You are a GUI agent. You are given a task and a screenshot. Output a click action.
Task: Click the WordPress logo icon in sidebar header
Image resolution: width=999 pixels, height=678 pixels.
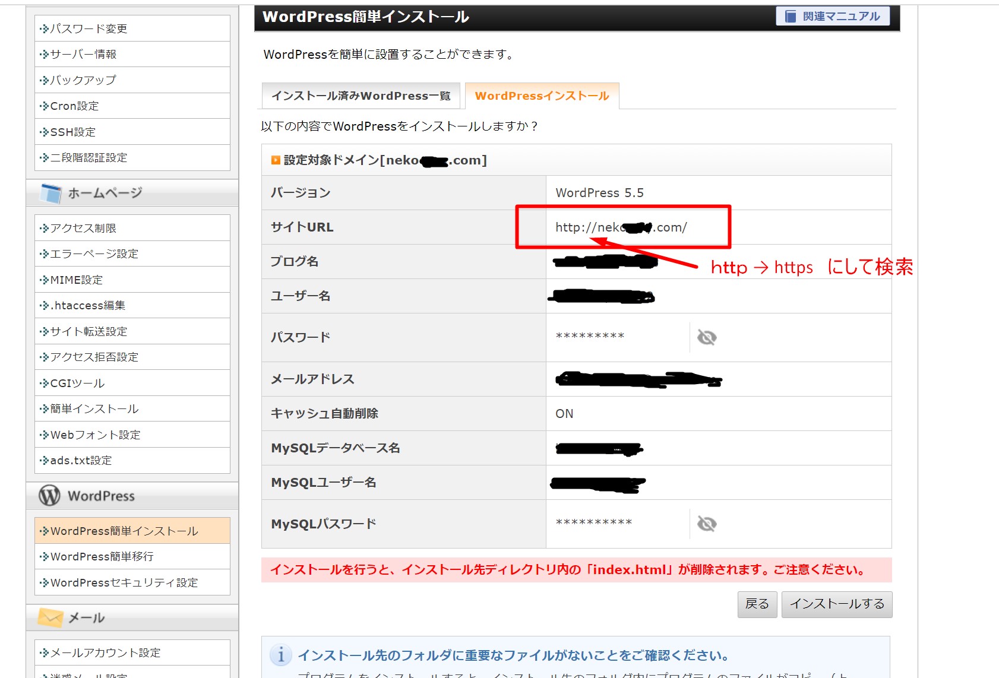(x=49, y=495)
